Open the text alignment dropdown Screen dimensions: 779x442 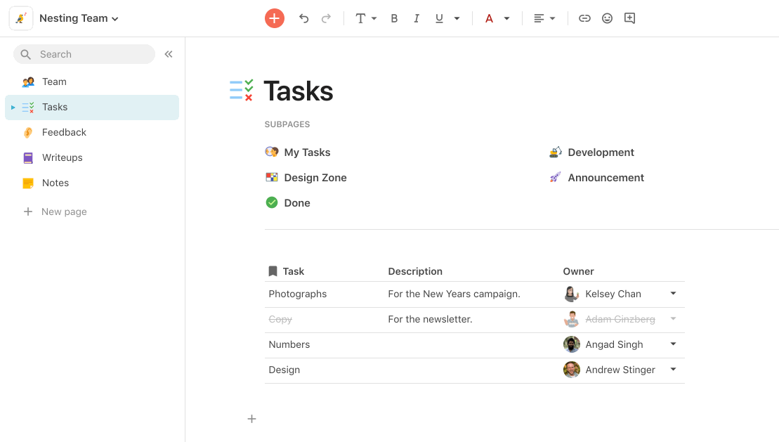[x=544, y=18]
